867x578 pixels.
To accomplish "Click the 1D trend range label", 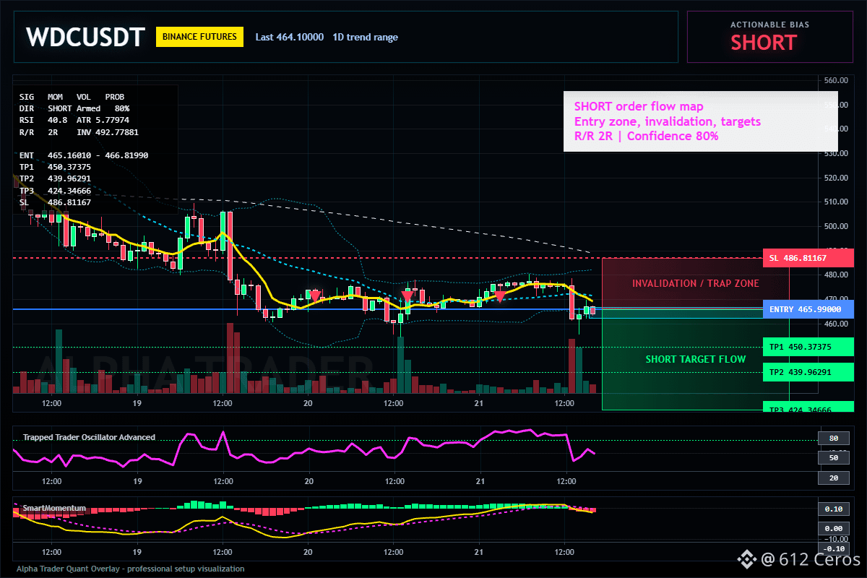I will [365, 38].
